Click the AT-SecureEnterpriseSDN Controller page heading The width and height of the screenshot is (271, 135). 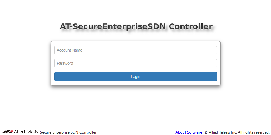(136, 26)
